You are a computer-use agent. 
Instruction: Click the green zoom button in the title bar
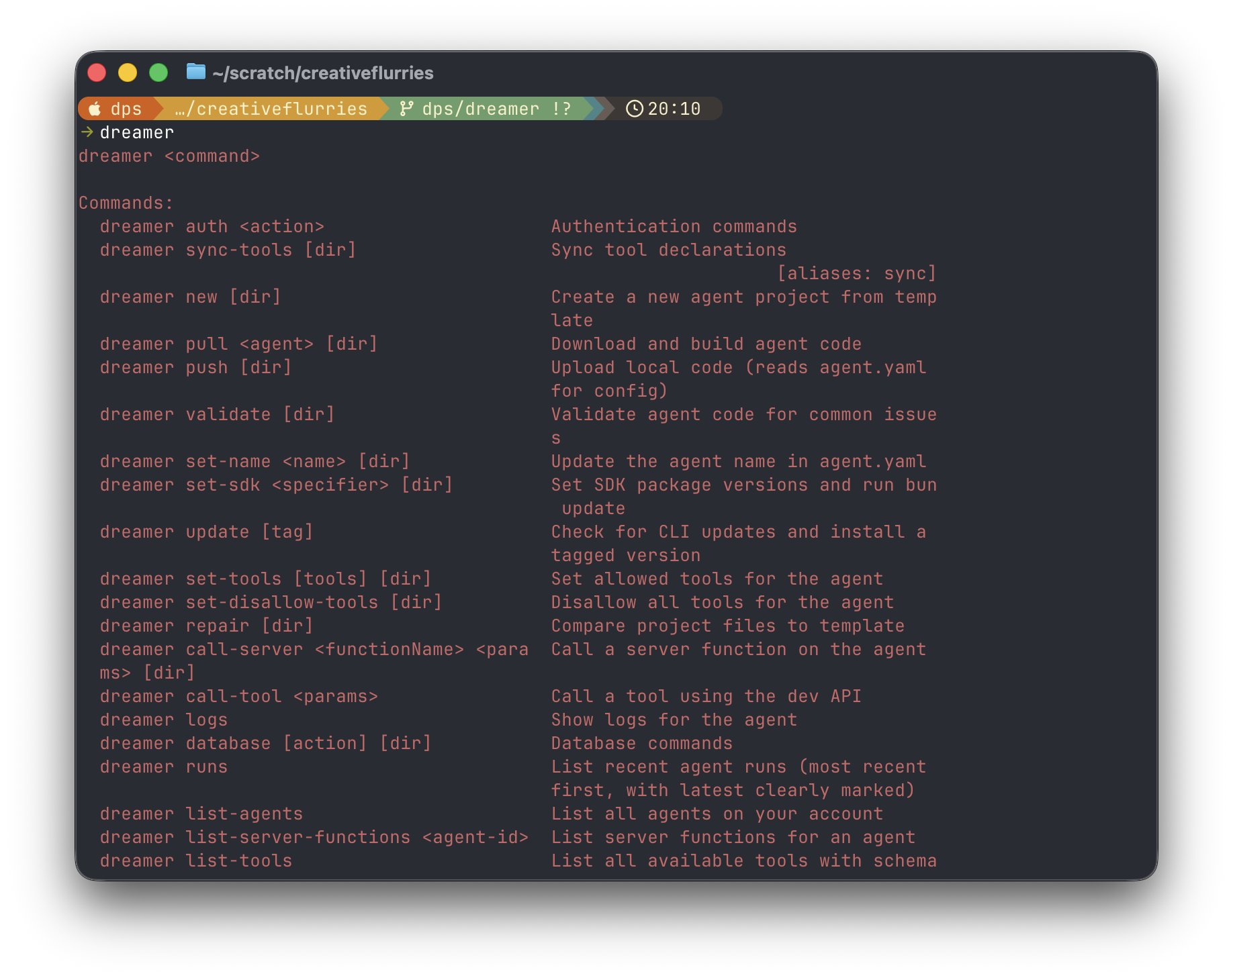coord(159,72)
